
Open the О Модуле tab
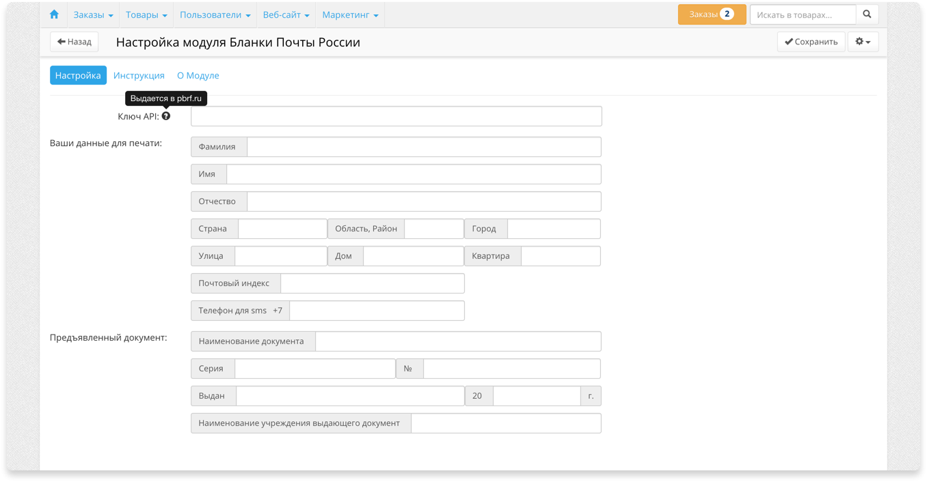[198, 75]
